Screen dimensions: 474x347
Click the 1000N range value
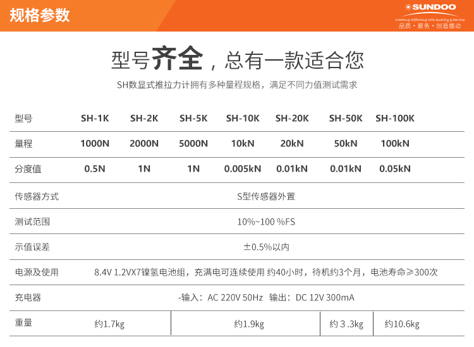95,143
